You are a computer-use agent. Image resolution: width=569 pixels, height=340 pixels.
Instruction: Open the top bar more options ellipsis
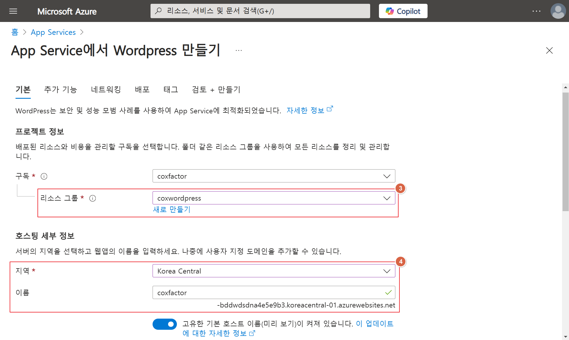click(x=536, y=11)
